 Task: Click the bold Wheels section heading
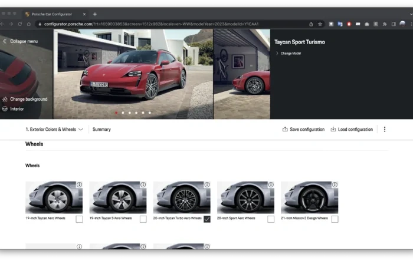coord(34,144)
